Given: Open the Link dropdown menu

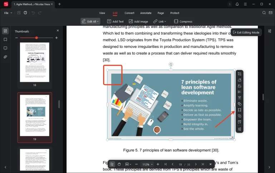Looking at the screenshot, I should [x=160, y=21].
